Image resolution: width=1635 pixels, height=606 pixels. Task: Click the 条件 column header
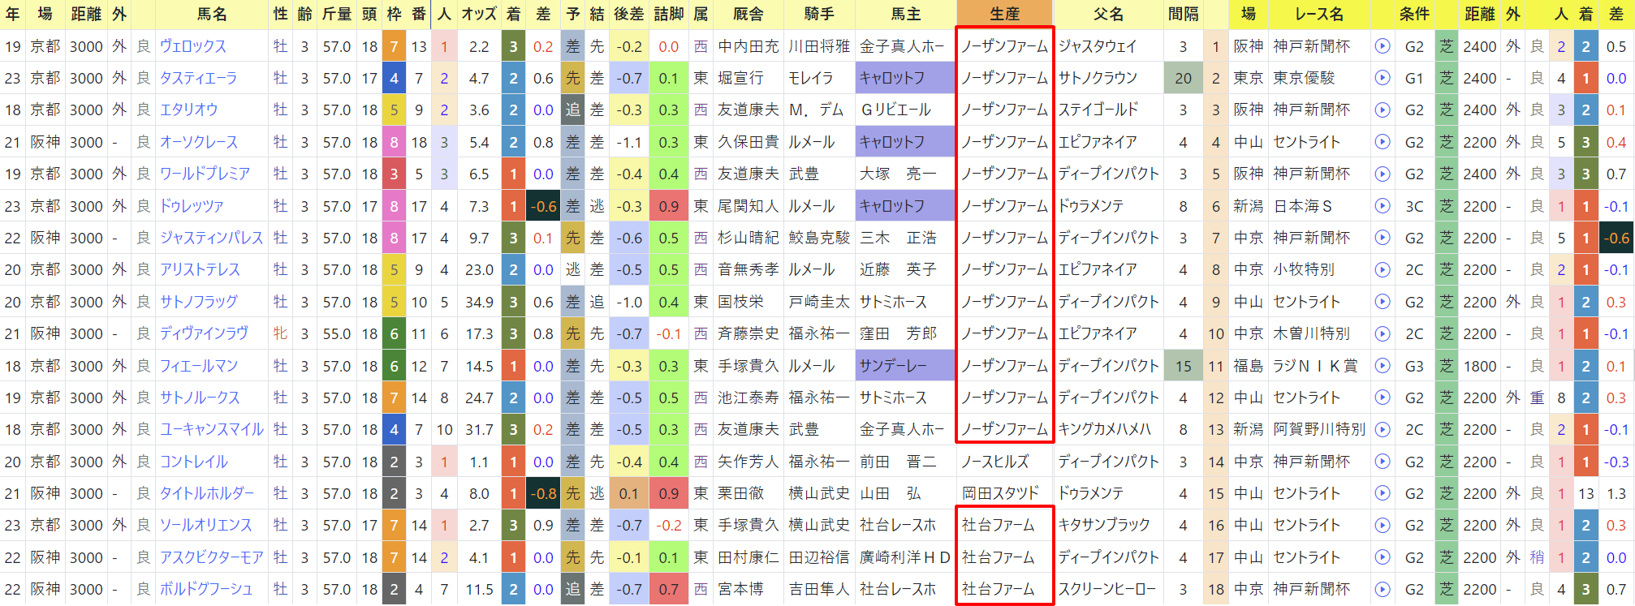coord(1414,14)
